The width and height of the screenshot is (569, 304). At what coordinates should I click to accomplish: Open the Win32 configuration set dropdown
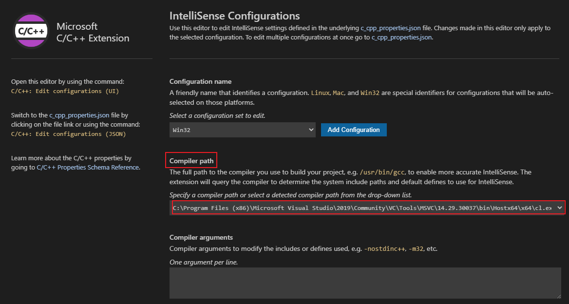pyautogui.click(x=243, y=130)
